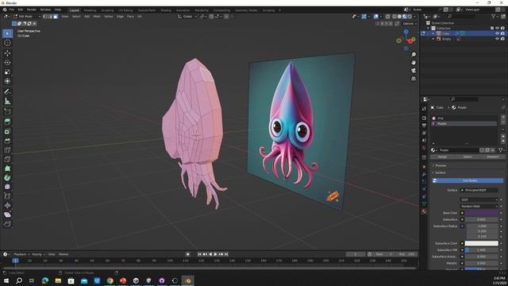Click the Deselect material button
Viewport: 508px width, 286px height.
click(x=492, y=157)
